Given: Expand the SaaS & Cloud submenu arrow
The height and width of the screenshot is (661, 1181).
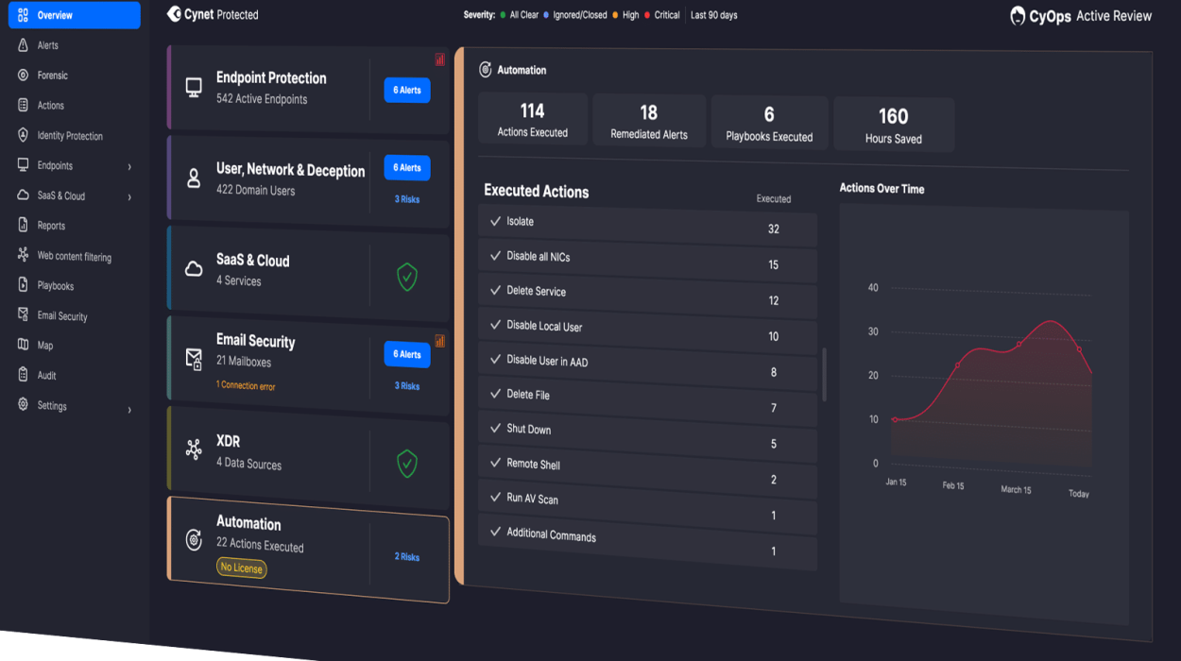Looking at the screenshot, I should [x=129, y=197].
